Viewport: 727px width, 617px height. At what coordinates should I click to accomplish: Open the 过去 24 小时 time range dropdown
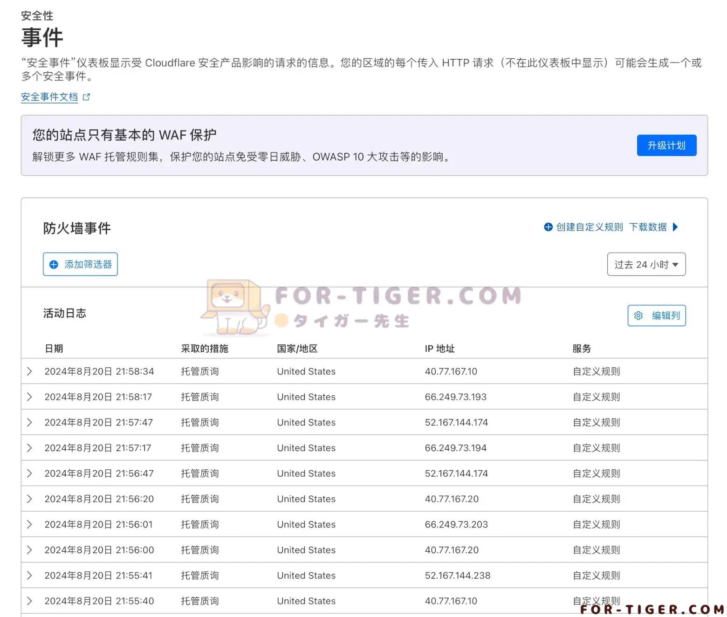pos(646,264)
